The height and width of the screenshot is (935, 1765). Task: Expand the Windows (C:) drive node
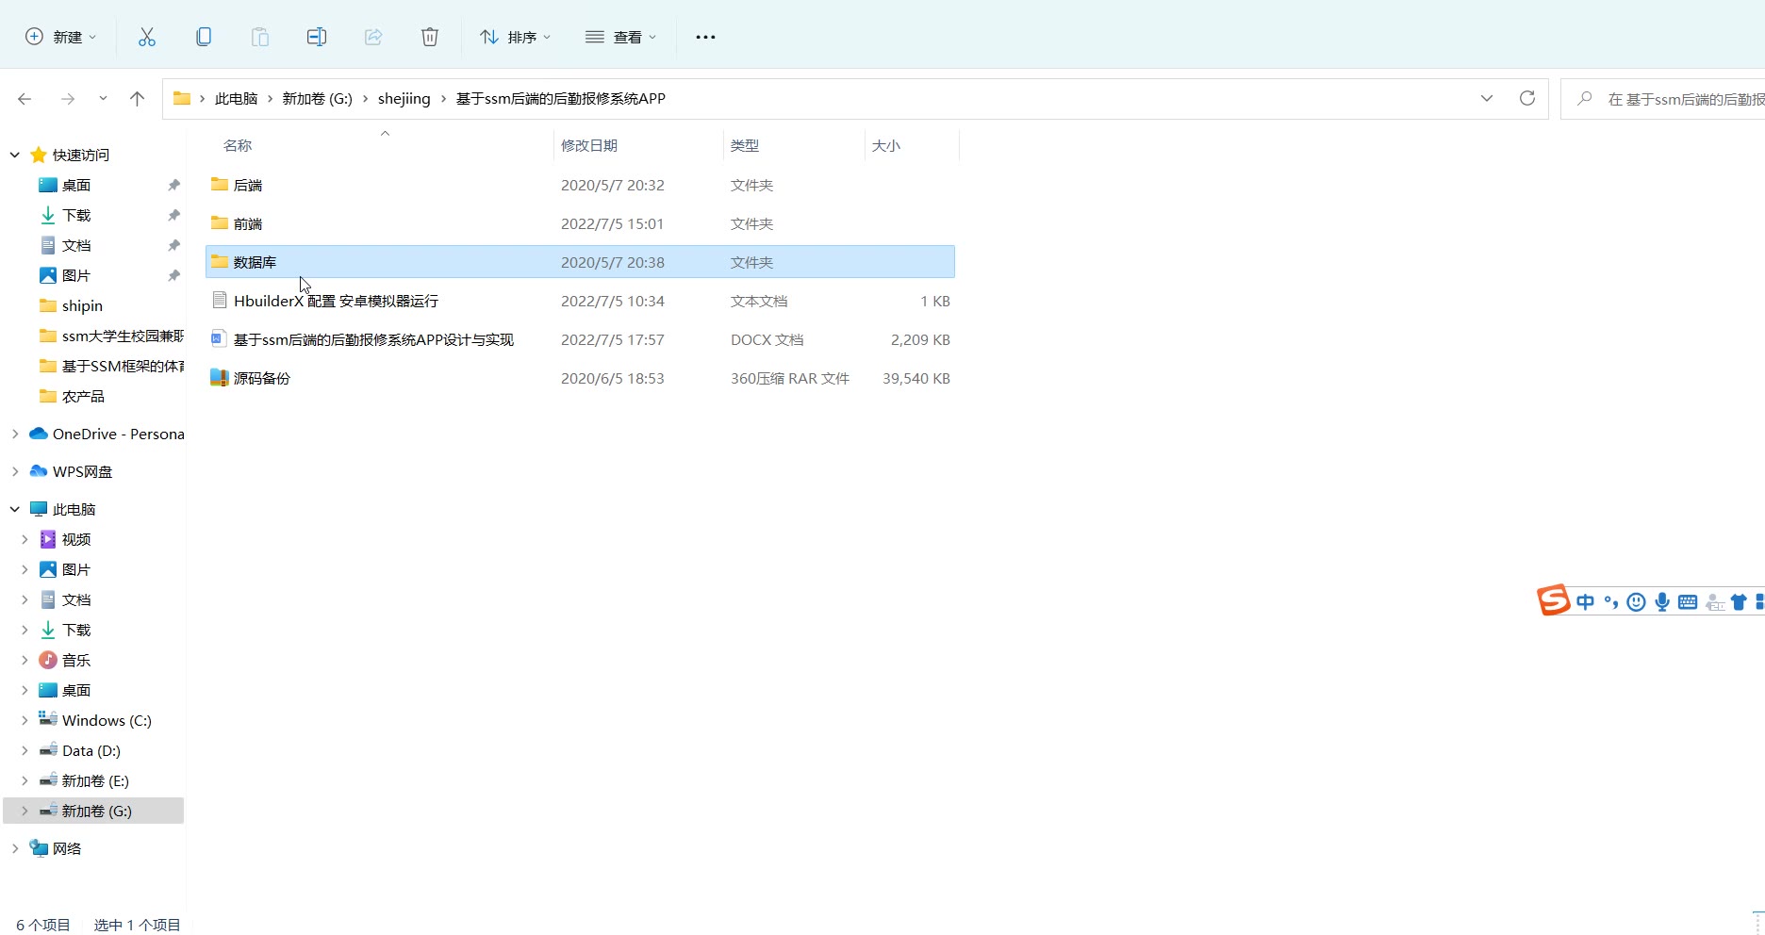(x=25, y=720)
